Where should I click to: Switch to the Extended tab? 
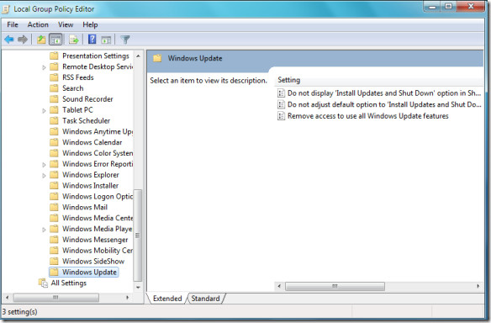pos(167,299)
